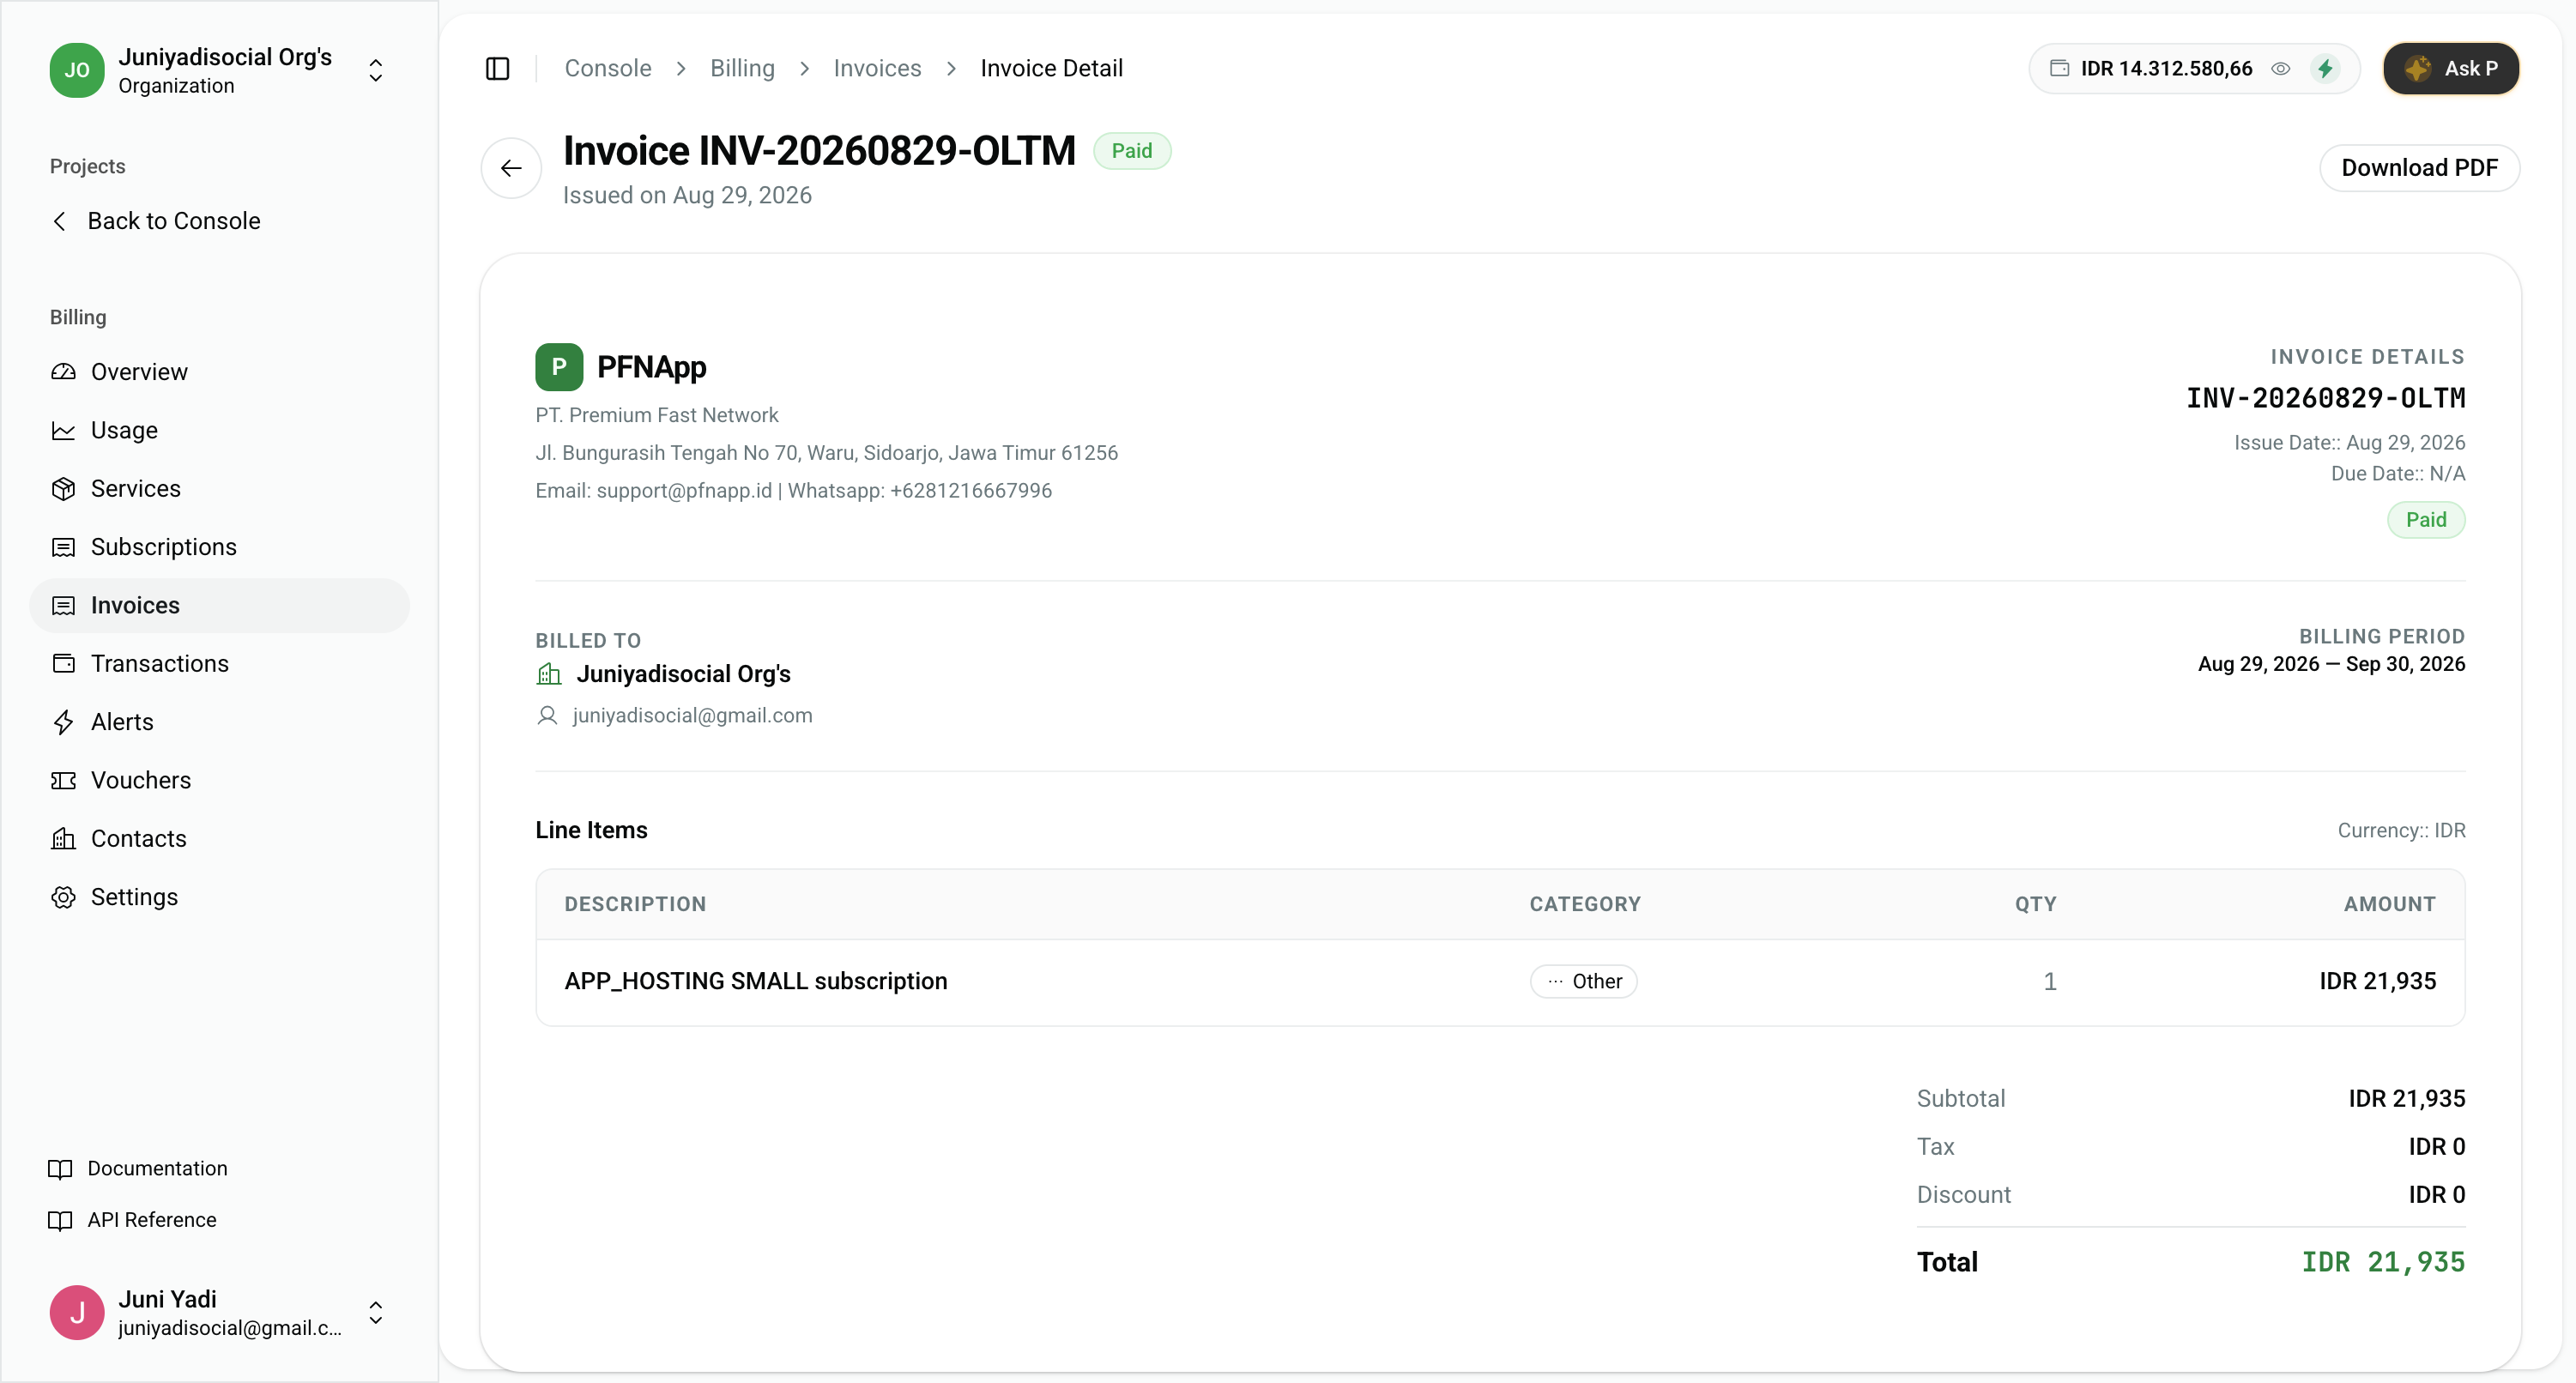The height and width of the screenshot is (1383, 2576).
Task: Click the PFNApp logo icon
Action: (559, 367)
